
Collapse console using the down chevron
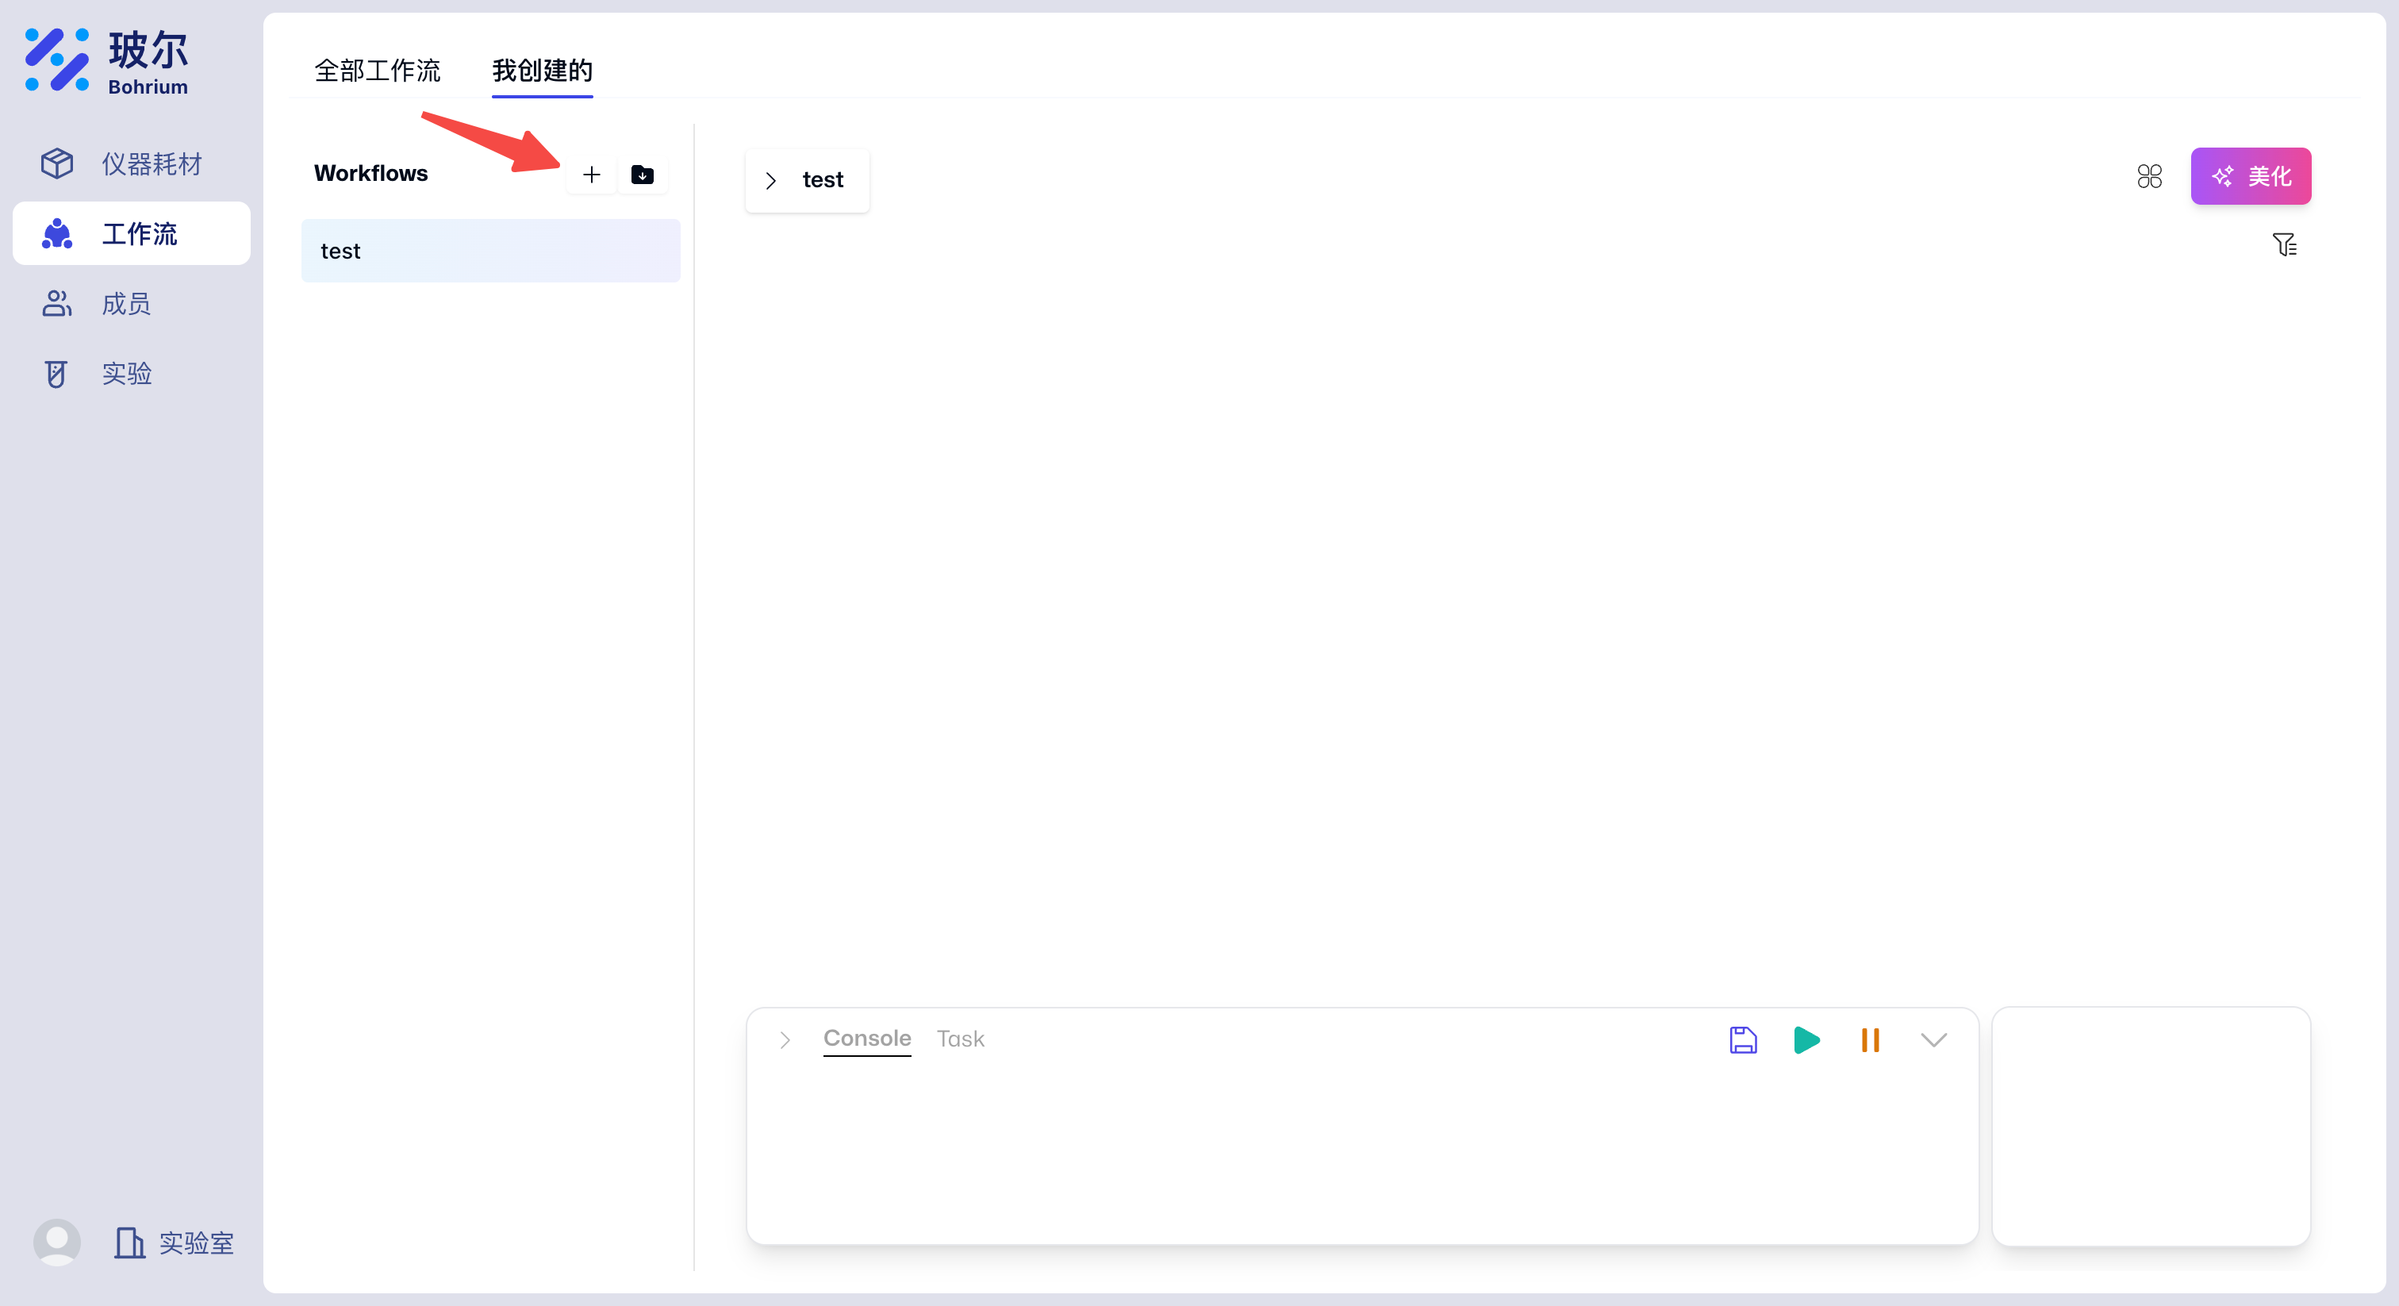coord(1933,1039)
